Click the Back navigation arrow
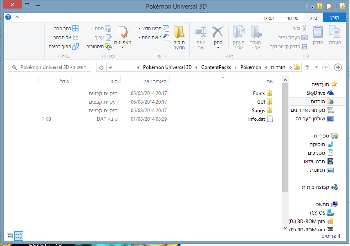This screenshot has height=246, width=350. [326, 67]
